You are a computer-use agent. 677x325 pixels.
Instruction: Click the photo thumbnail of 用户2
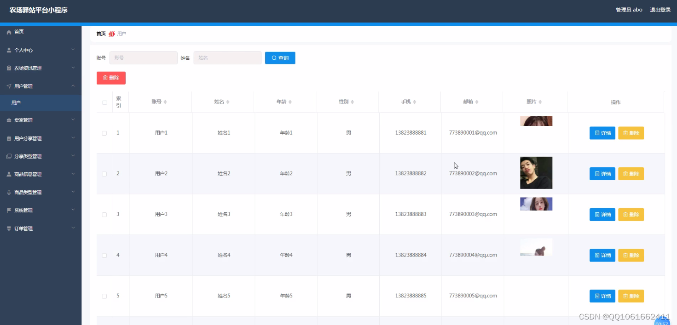(536, 173)
